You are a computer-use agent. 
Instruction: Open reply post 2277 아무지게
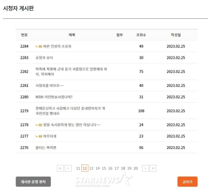pos(50,136)
